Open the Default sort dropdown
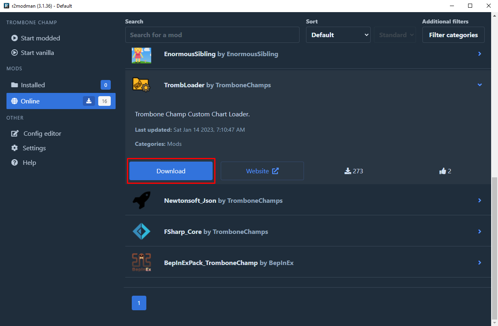The image size is (498, 326). tap(338, 35)
